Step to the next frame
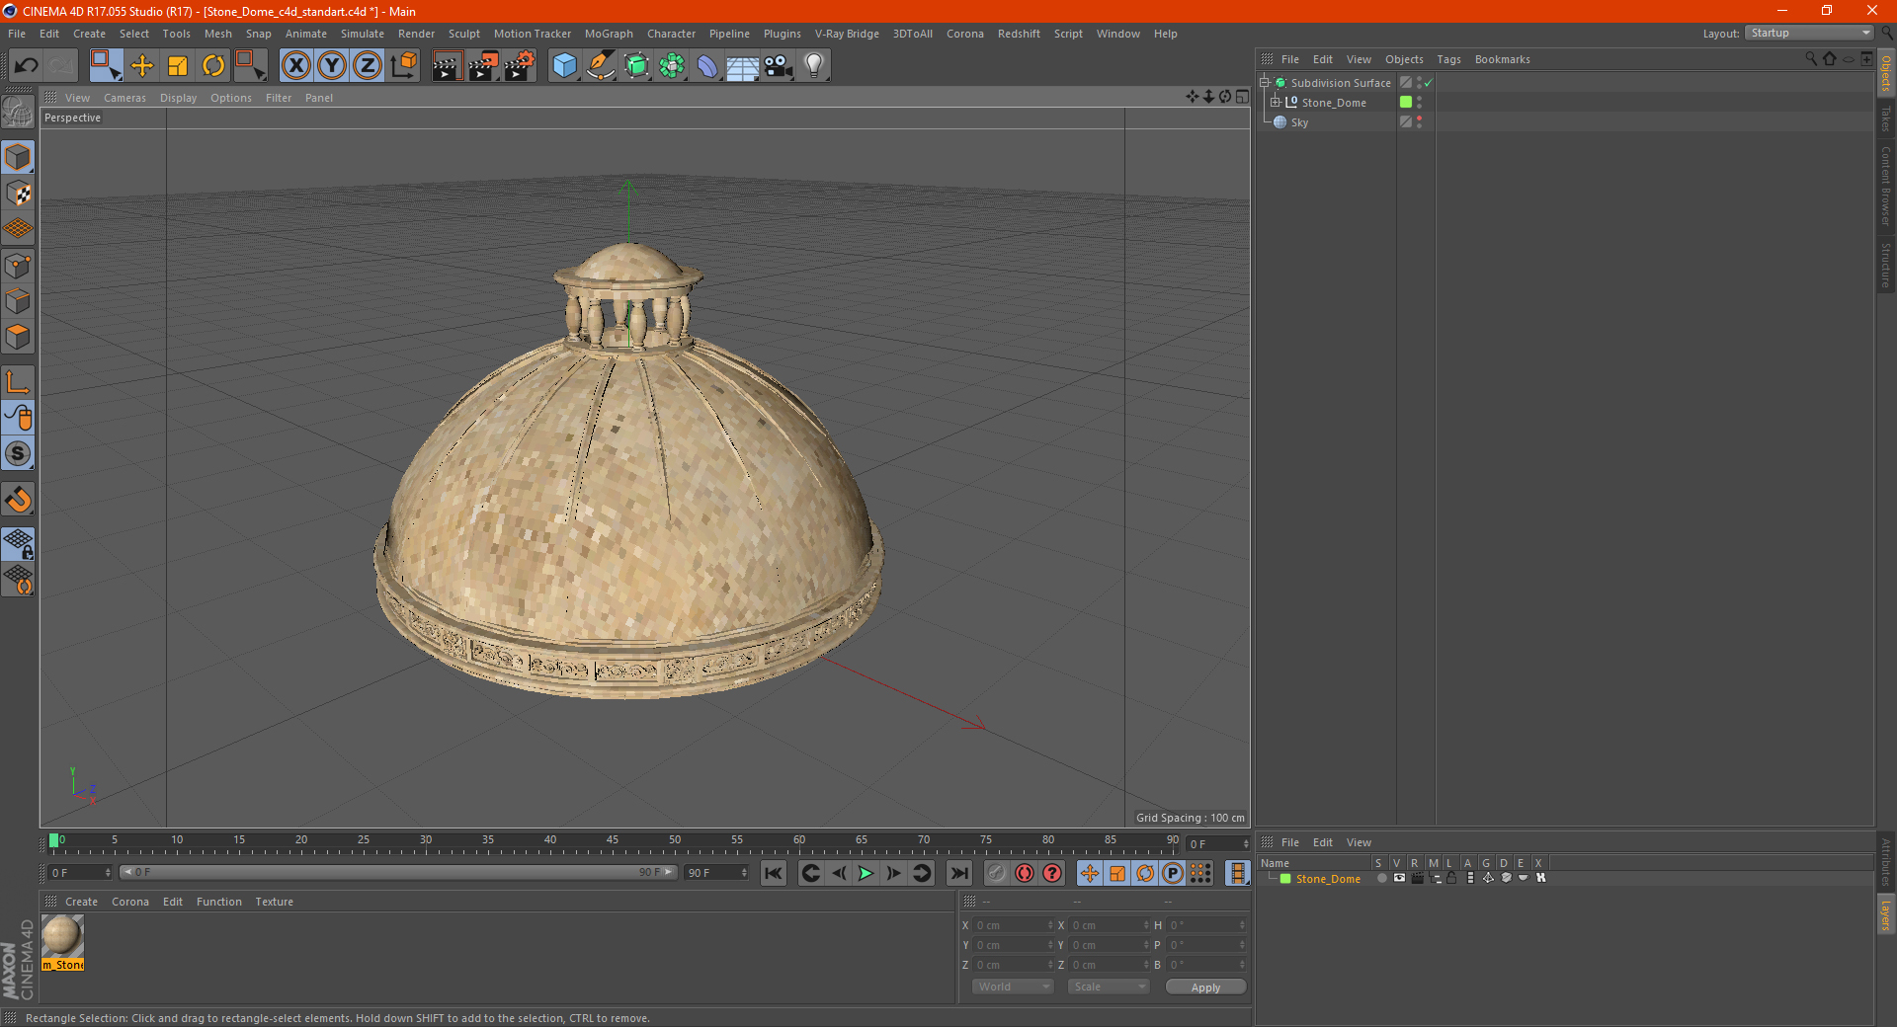Screen dimensions: 1897x1027 [893, 873]
